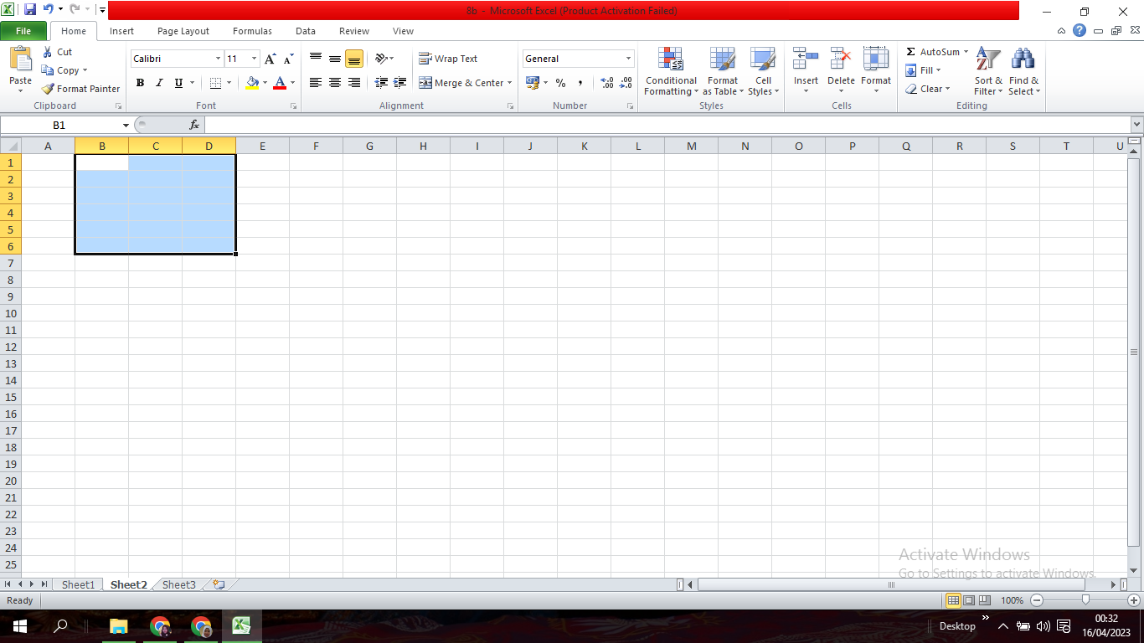Increase decimal places
1144x643 pixels.
click(607, 83)
